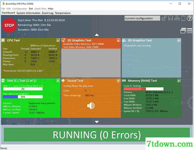Switch to the Event Log tab

[x=48, y=13]
